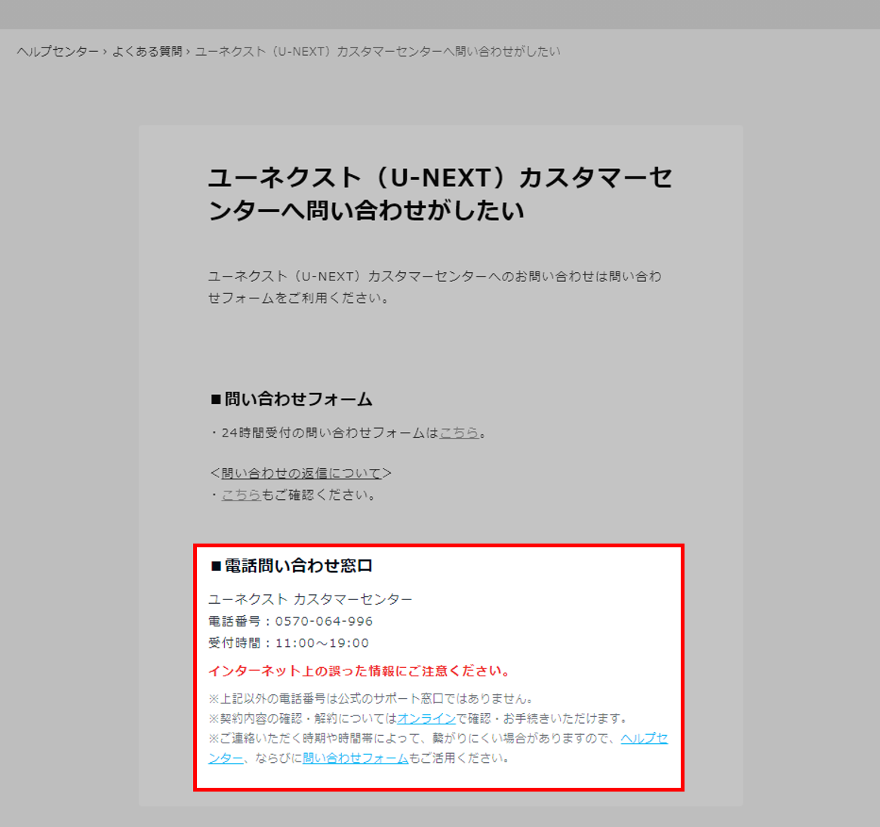Click the intro paragraph about 問い合わせフォームをご利用ください

435,287
